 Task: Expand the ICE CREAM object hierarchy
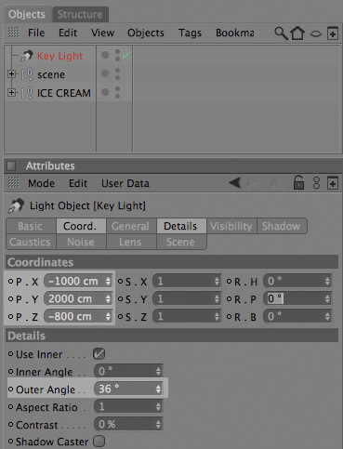coord(11,92)
